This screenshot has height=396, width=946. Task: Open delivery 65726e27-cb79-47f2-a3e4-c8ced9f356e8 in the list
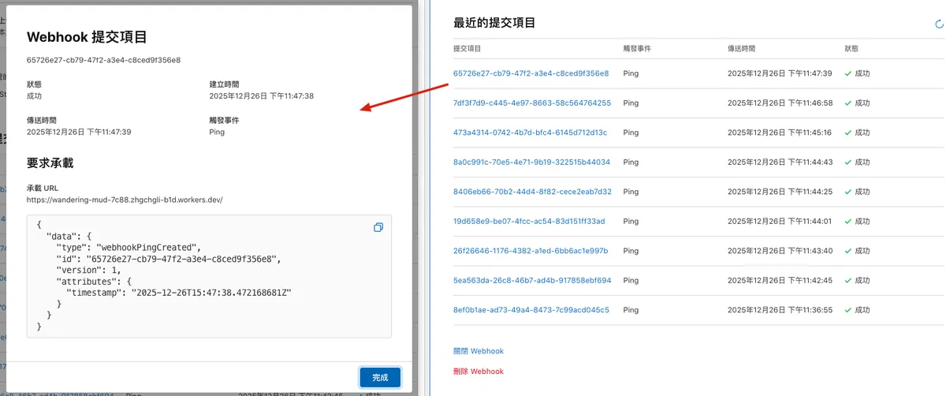pos(531,73)
